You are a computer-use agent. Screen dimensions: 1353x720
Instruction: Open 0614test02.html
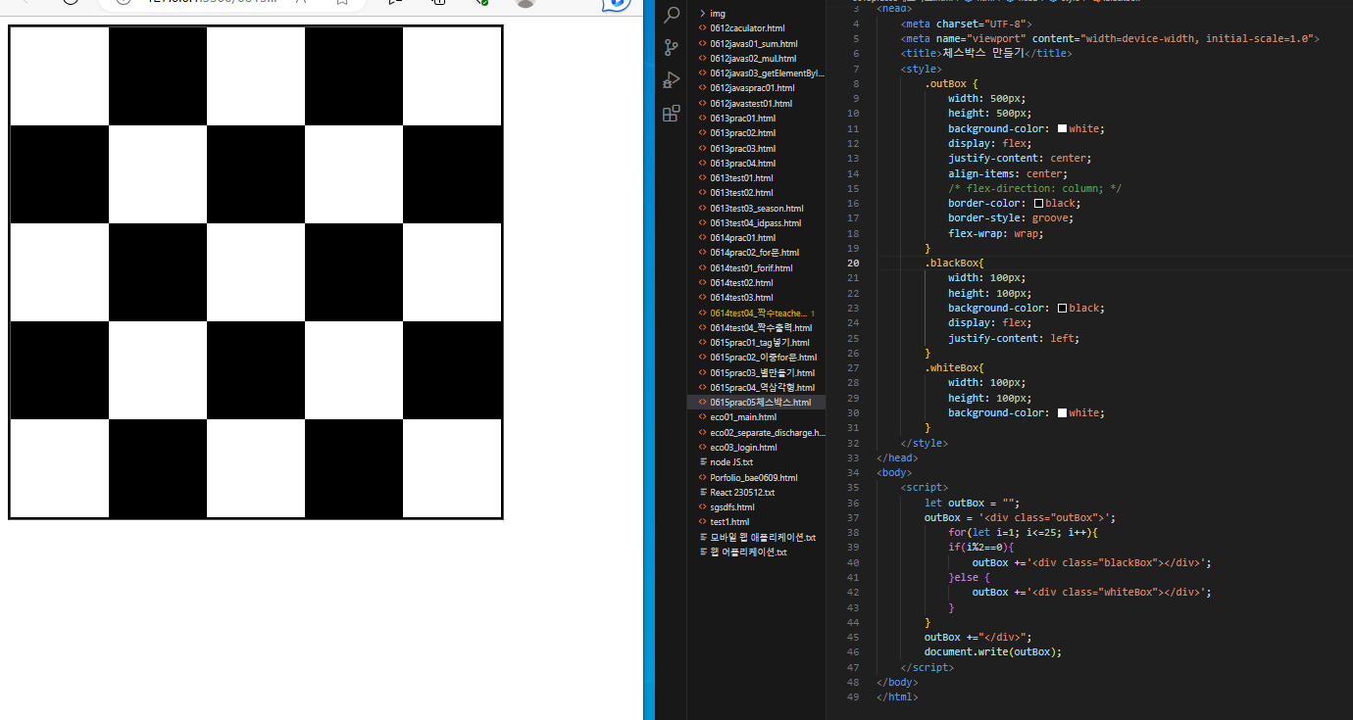click(x=741, y=282)
